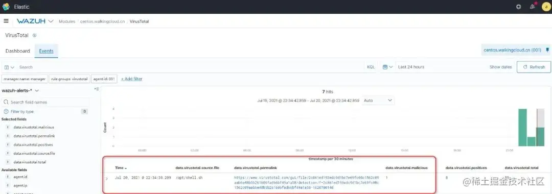Viewport: 552px width, 194px height.
Task: Sort by the Time column
Action: coord(121,168)
